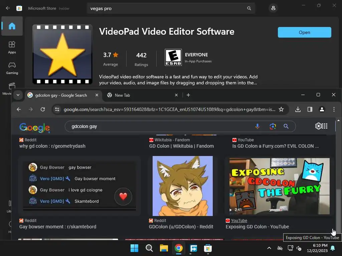The width and height of the screenshot is (342, 256).
Task: Open 'Gay bowser moment : r/skamtebord' link
Action: 57,227
